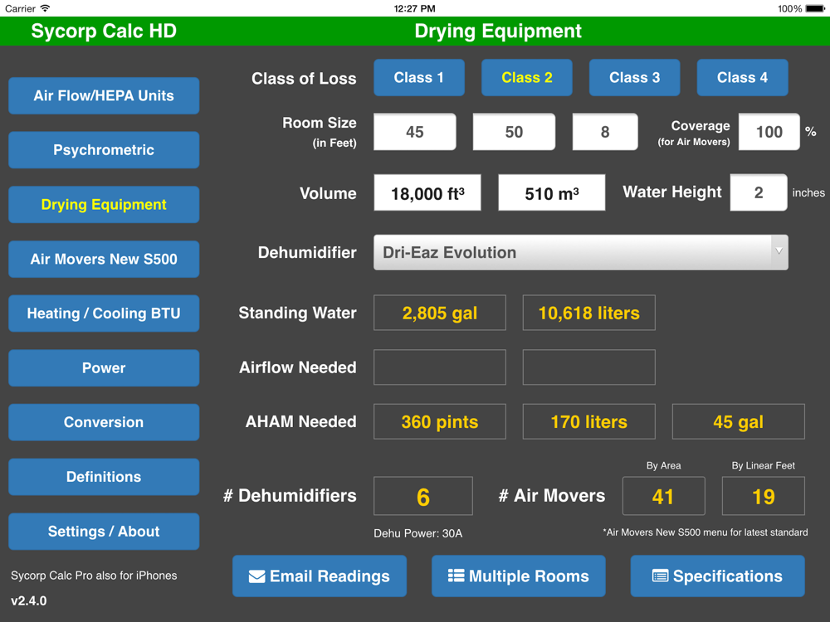
Task: Click the list icon on Multiple Rooms
Action: (456, 576)
